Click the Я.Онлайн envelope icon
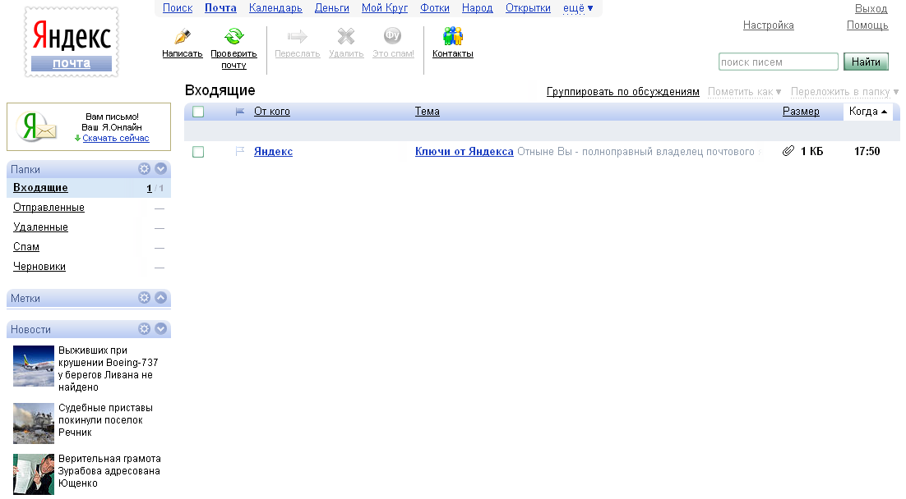Viewport: 906px width, 499px height. coord(37,126)
